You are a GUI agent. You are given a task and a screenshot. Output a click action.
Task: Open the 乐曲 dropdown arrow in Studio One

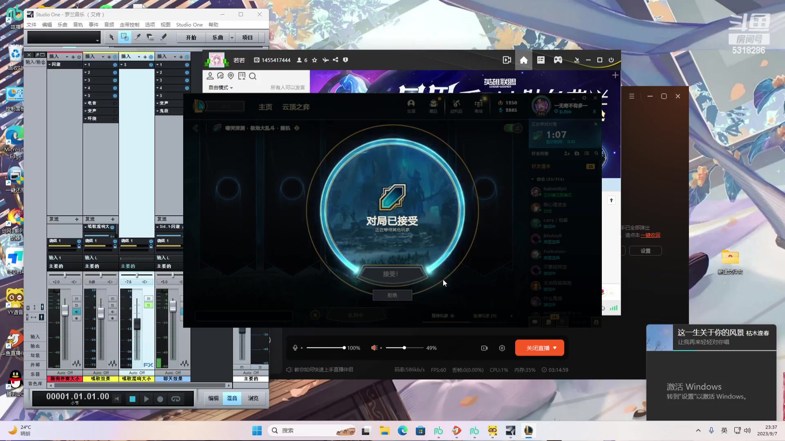232,38
